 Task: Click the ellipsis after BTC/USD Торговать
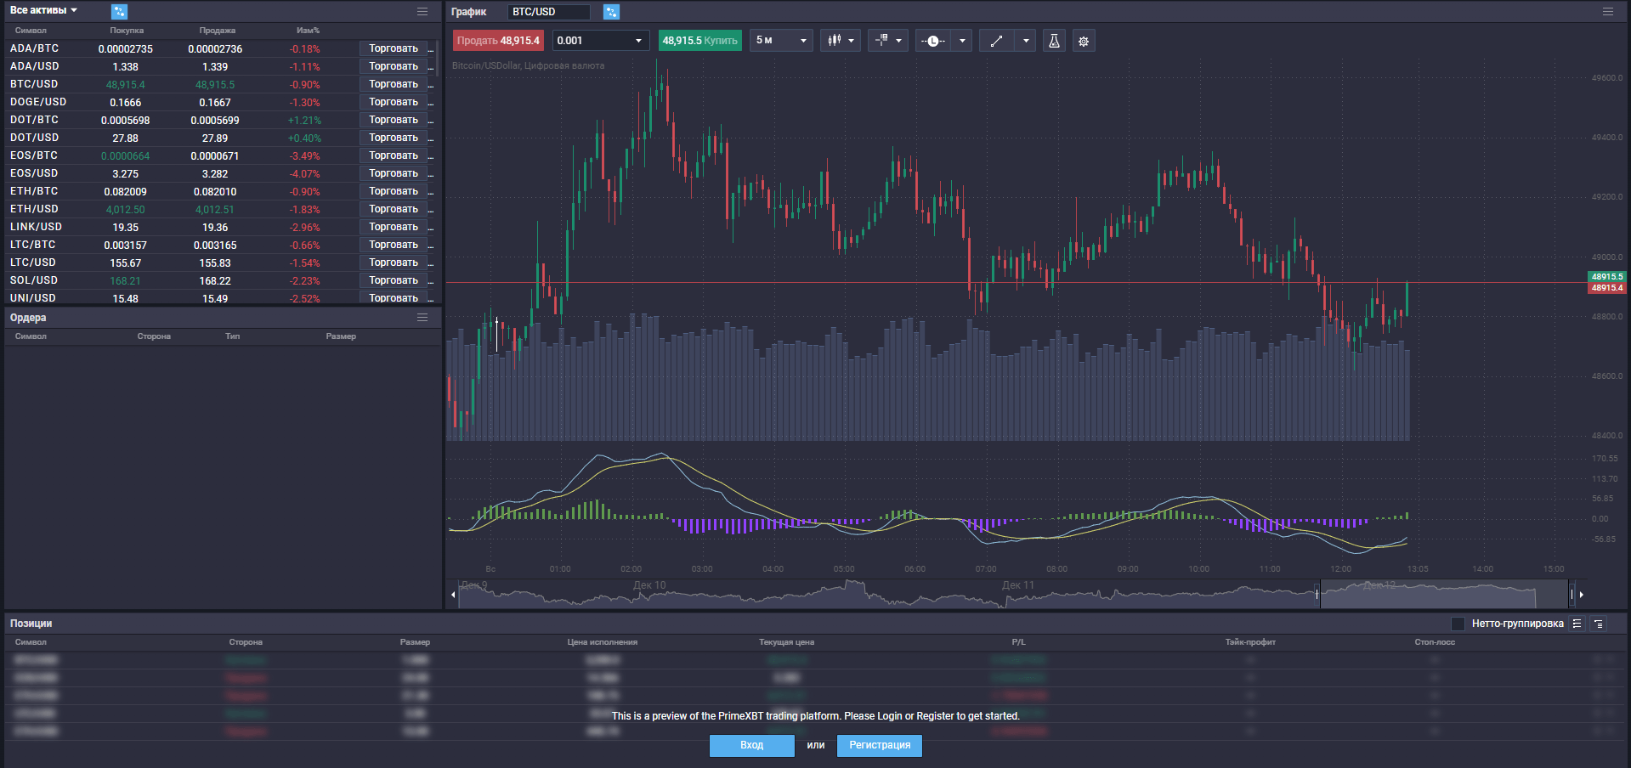click(x=431, y=85)
